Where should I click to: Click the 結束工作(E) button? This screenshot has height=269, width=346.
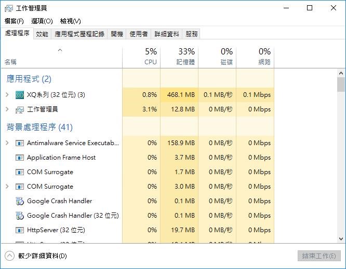[319, 256]
